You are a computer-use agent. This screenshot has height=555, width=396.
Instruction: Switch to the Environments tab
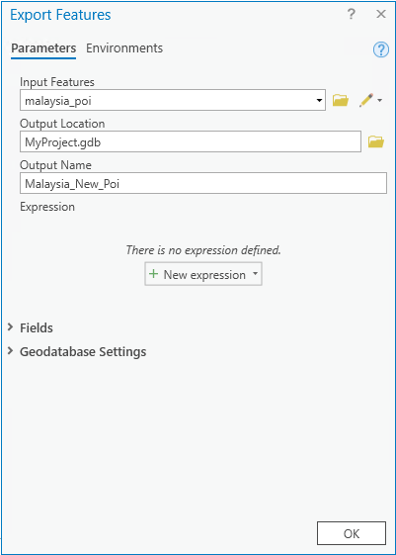tap(124, 48)
